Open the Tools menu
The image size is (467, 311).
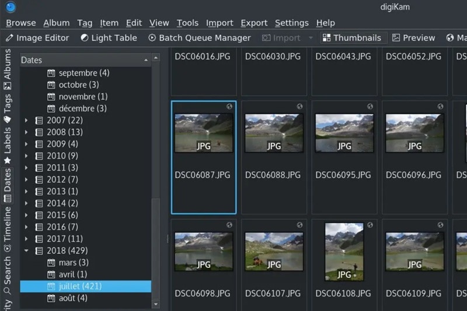point(187,23)
